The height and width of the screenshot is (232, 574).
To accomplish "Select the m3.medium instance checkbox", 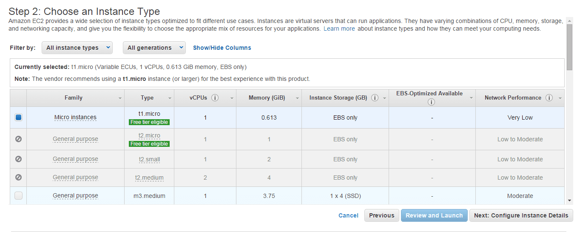I will coord(18,196).
